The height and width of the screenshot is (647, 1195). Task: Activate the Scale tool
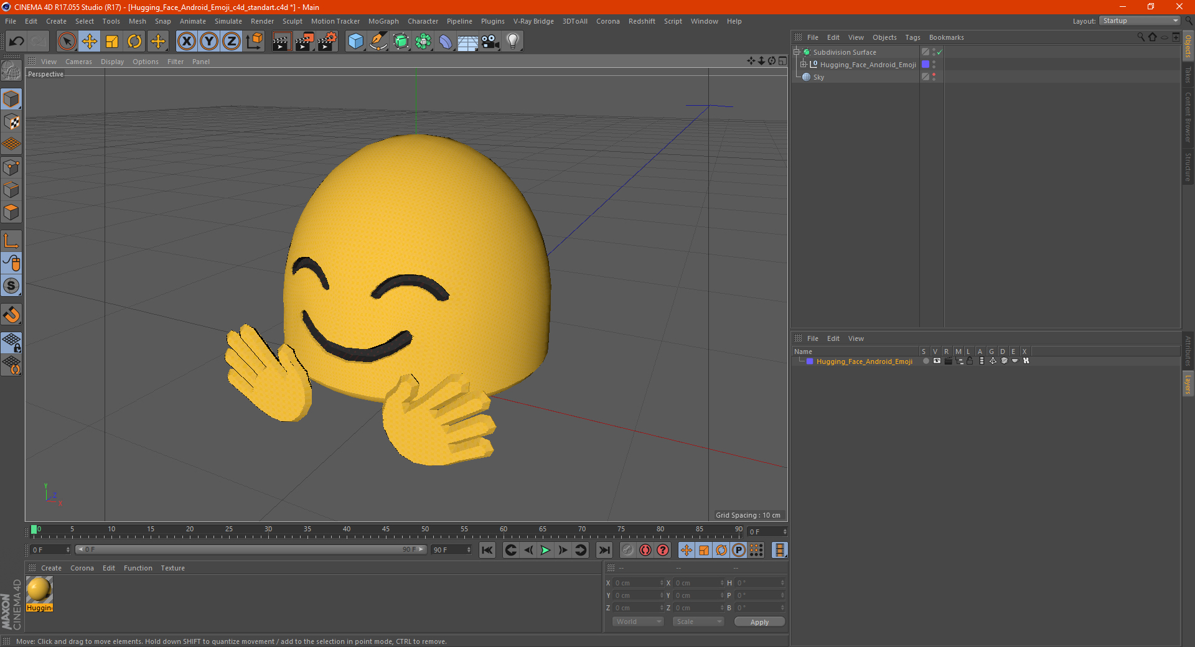[x=112, y=42]
